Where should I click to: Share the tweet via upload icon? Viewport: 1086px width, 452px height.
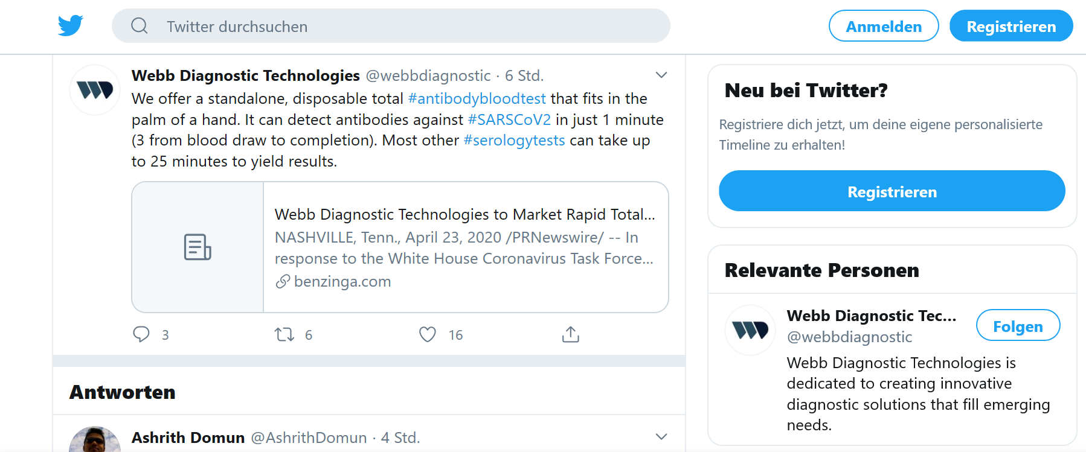(570, 334)
